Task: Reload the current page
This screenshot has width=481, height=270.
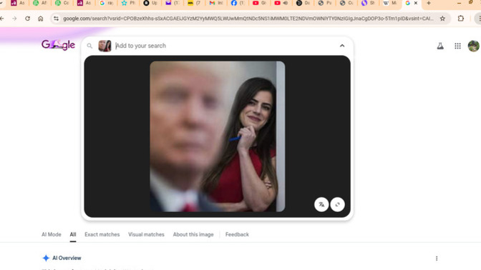Action: tap(28, 19)
